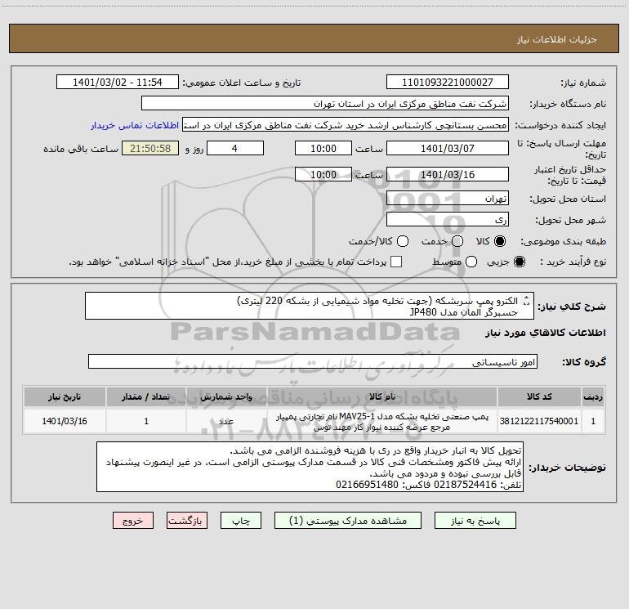
Task: Select the کالا/خدمت radio button
Action: pos(403,241)
